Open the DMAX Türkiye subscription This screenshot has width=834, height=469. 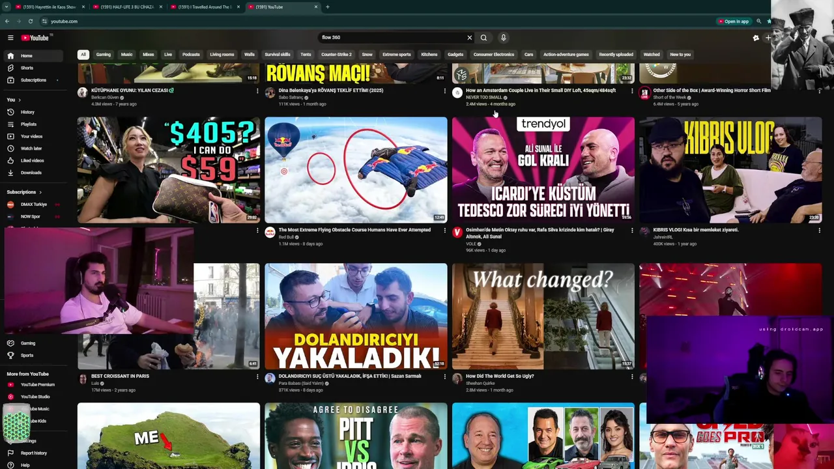[x=34, y=205]
